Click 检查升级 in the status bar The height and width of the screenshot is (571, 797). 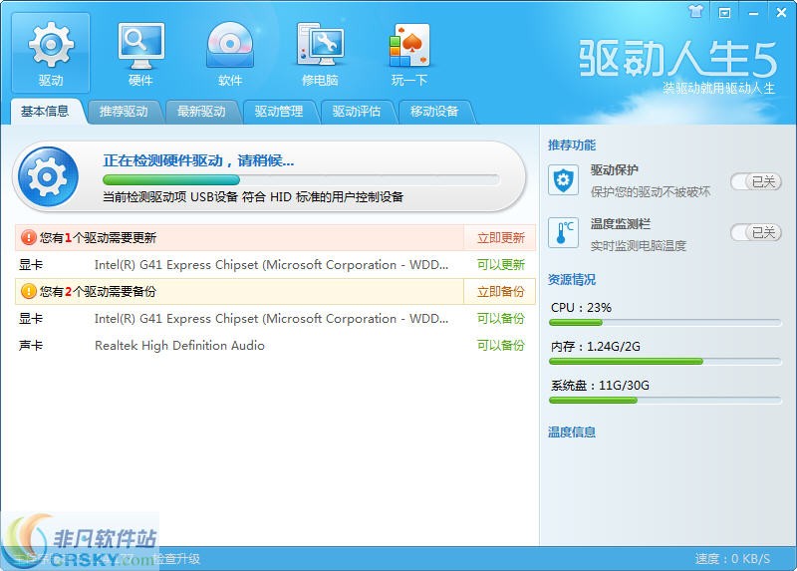(x=177, y=559)
